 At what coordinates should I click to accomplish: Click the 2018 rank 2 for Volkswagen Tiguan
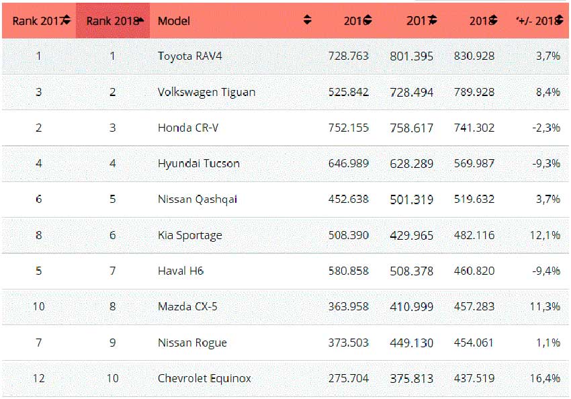(x=113, y=92)
